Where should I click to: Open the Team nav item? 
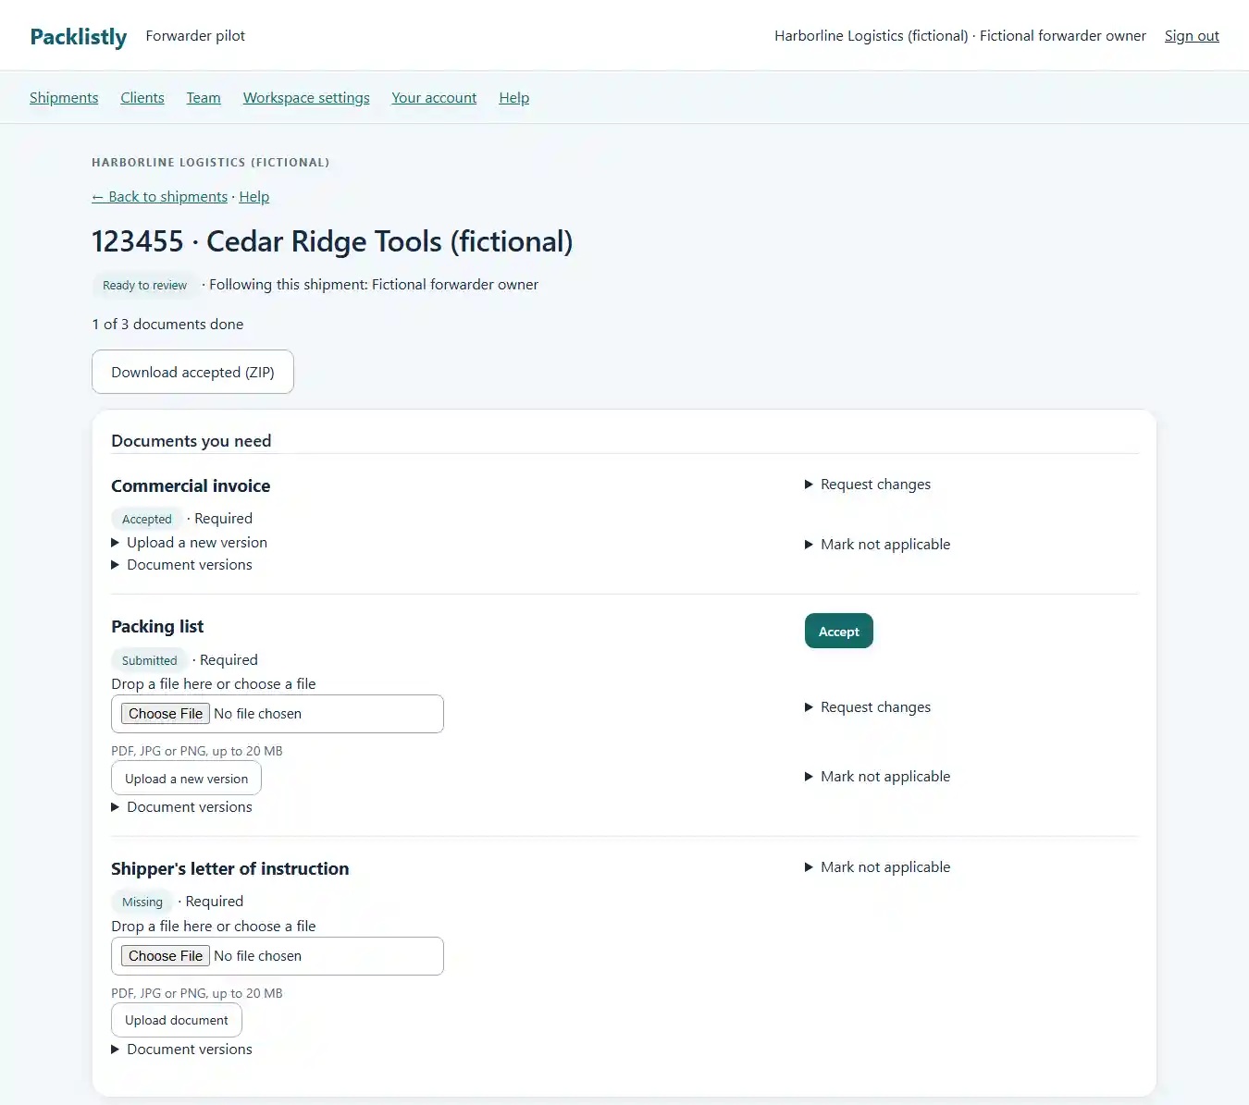(204, 98)
